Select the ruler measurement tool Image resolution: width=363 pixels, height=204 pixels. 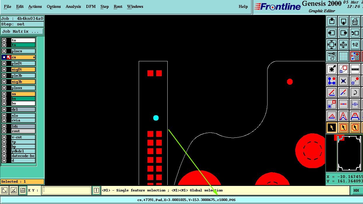tap(355, 69)
